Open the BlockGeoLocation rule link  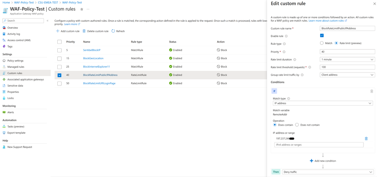[x=93, y=58]
